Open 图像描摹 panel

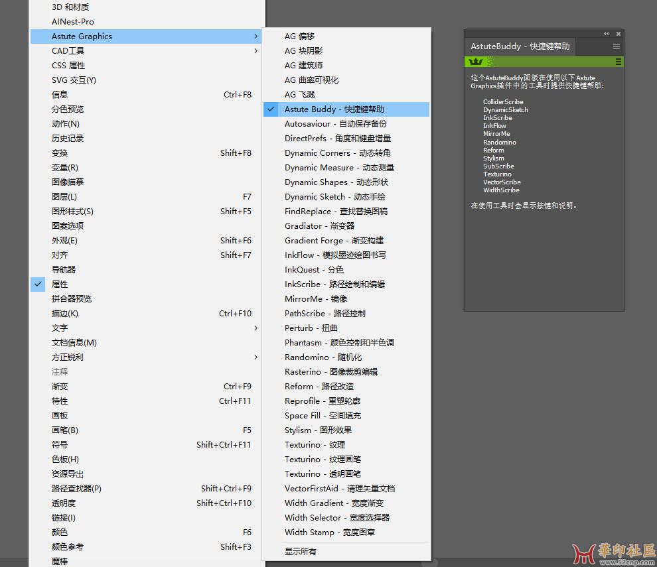(x=146, y=182)
